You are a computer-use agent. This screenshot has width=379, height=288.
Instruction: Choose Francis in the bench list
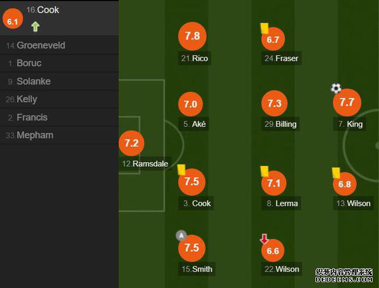tap(59, 117)
